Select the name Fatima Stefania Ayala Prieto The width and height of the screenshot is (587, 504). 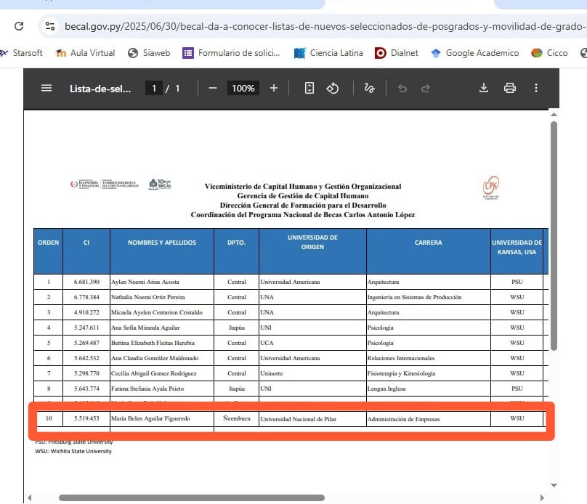147,389
